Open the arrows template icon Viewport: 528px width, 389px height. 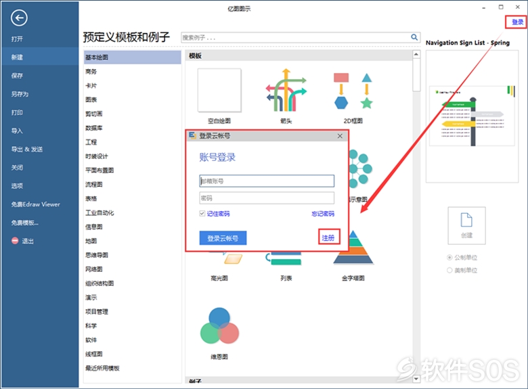tap(286, 90)
